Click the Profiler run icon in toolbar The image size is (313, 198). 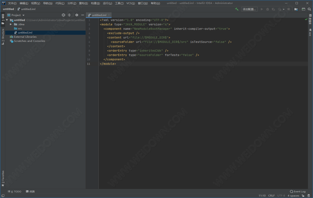point(279,9)
